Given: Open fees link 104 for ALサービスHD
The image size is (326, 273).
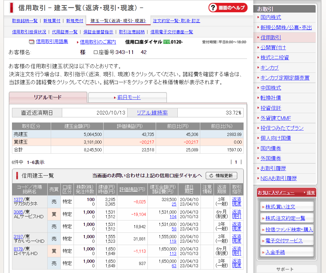Looking at the screenshot, I should click(x=173, y=217).
